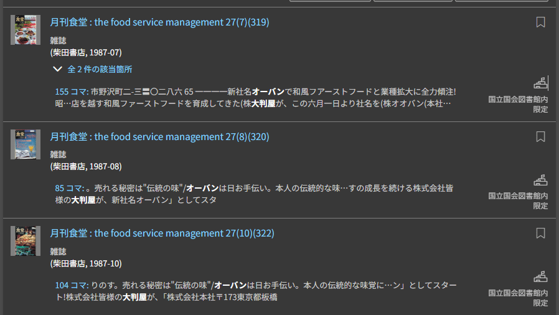Click publisher text (柴田書店, 1987-07)
The width and height of the screenshot is (559, 315).
[86, 52]
